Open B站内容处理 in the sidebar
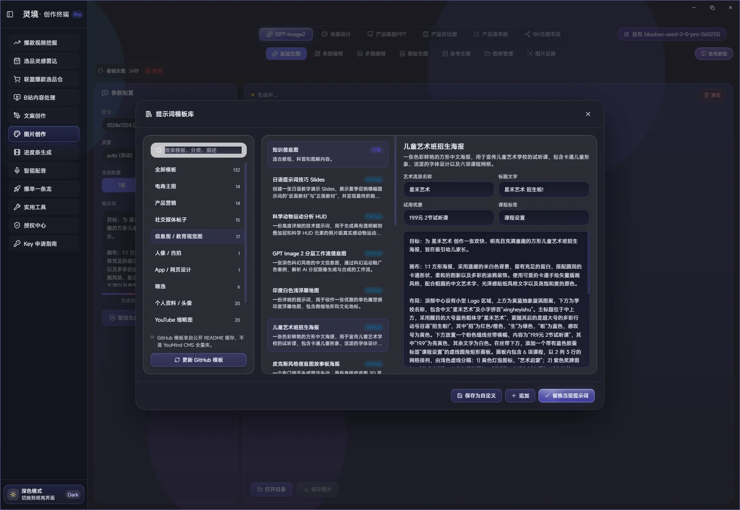The image size is (740, 510). [x=44, y=97]
